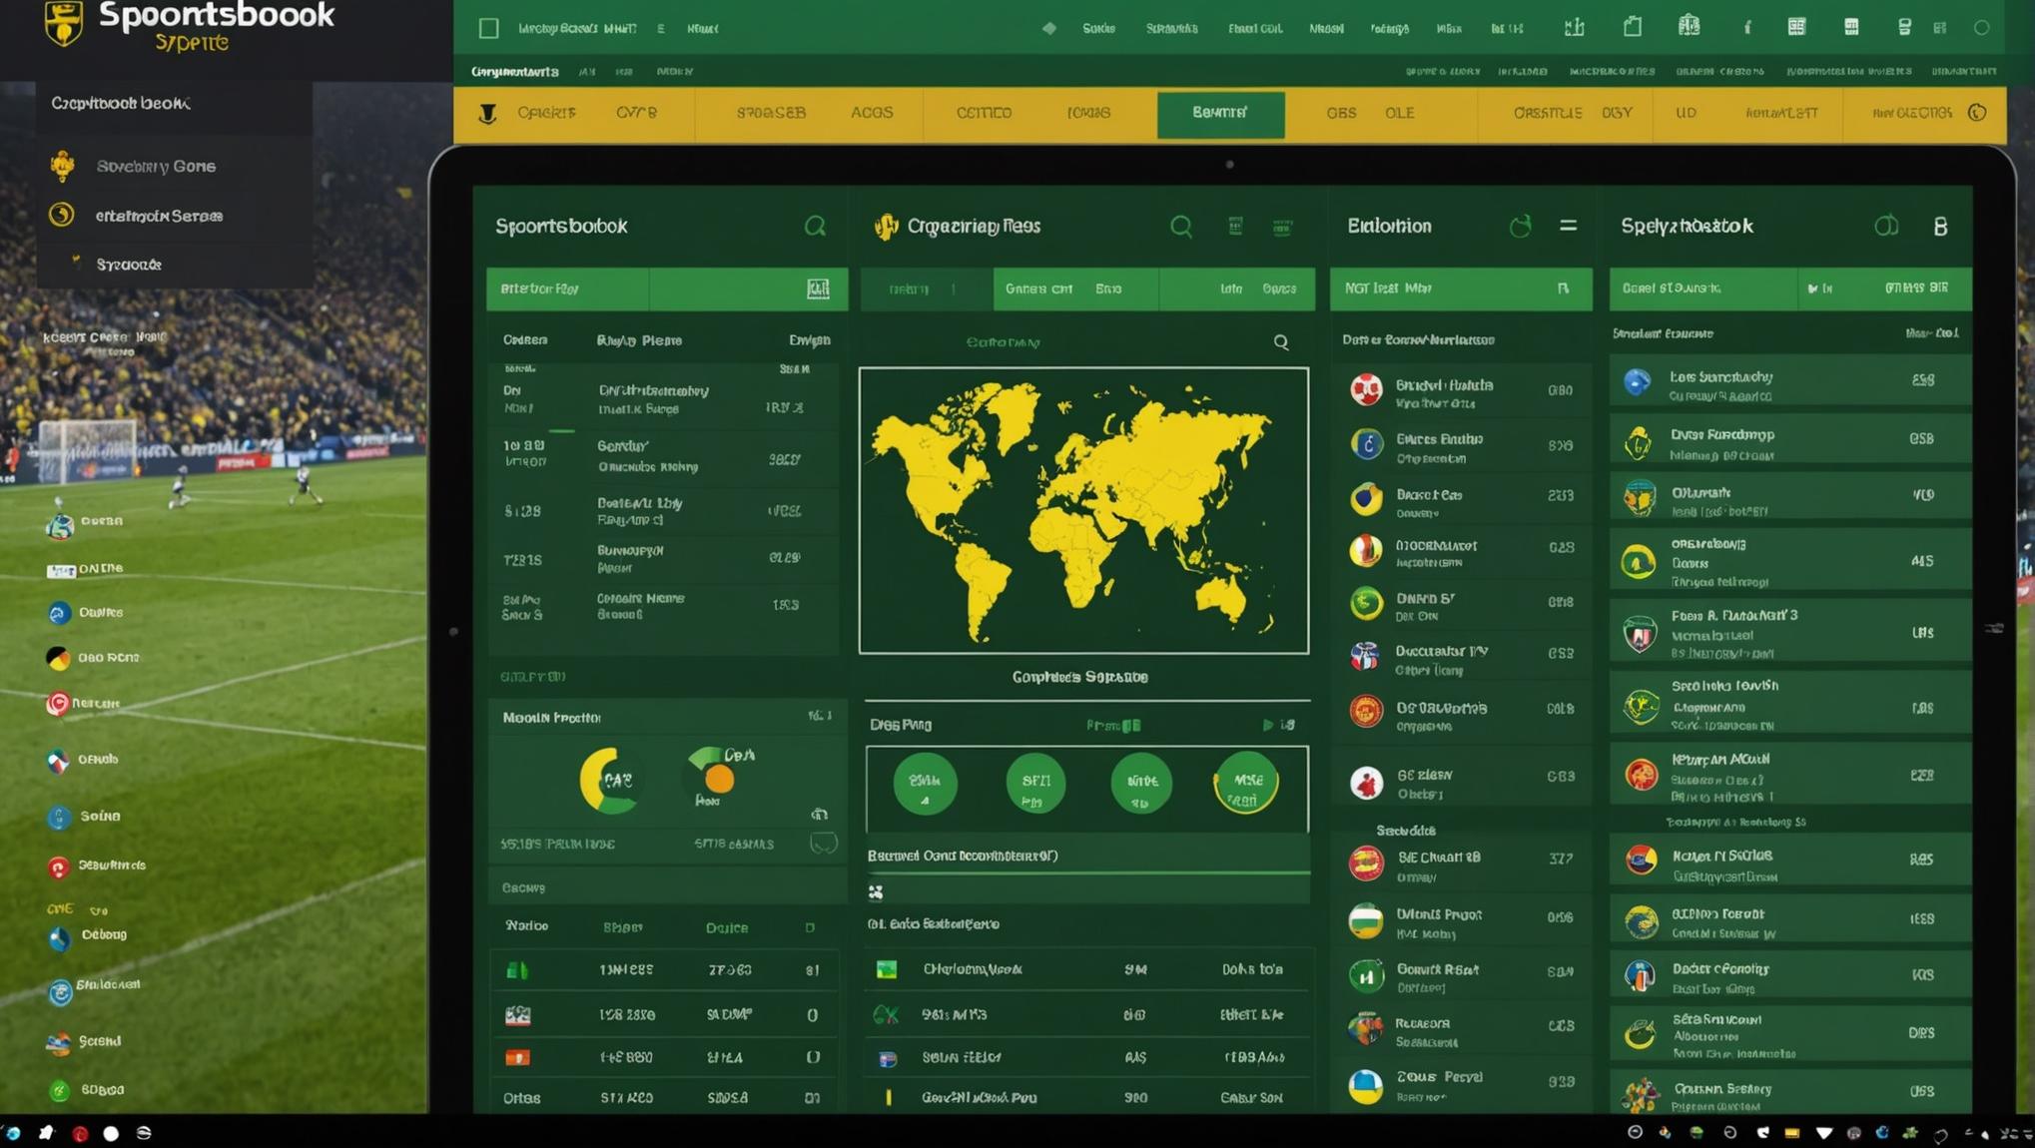This screenshot has width=2035, height=1148.
Task: Click the building icon in the top bar
Action: [x=1689, y=27]
